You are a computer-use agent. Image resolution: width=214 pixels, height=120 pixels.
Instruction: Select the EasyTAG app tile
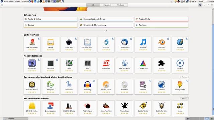pos(50,87)
